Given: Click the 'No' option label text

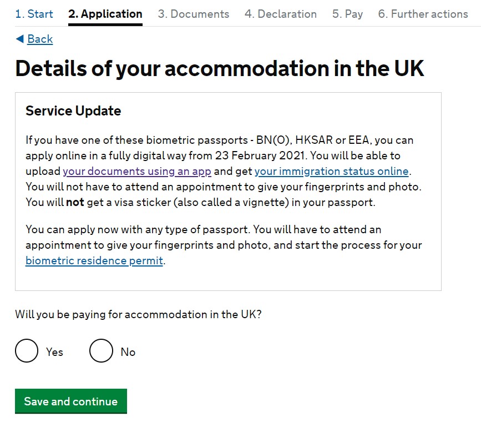Looking at the screenshot, I should click(128, 352).
